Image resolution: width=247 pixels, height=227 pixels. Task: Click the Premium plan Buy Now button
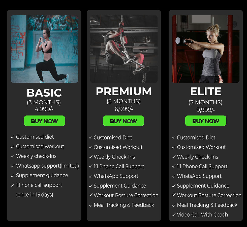[x=124, y=121]
